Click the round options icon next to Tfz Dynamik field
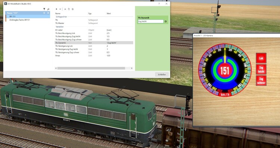This screenshot has width=280, height=148. point(165,21)
